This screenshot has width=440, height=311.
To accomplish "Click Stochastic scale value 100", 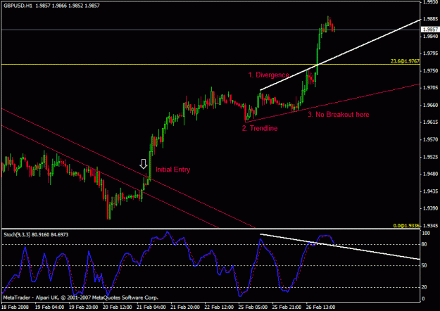I will click(x=426, y=234).
